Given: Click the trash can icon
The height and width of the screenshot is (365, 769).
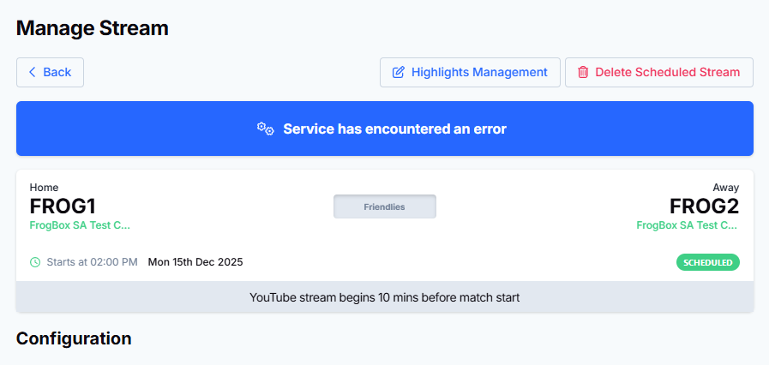Looking at the screenshot, I should pos(583,72).
